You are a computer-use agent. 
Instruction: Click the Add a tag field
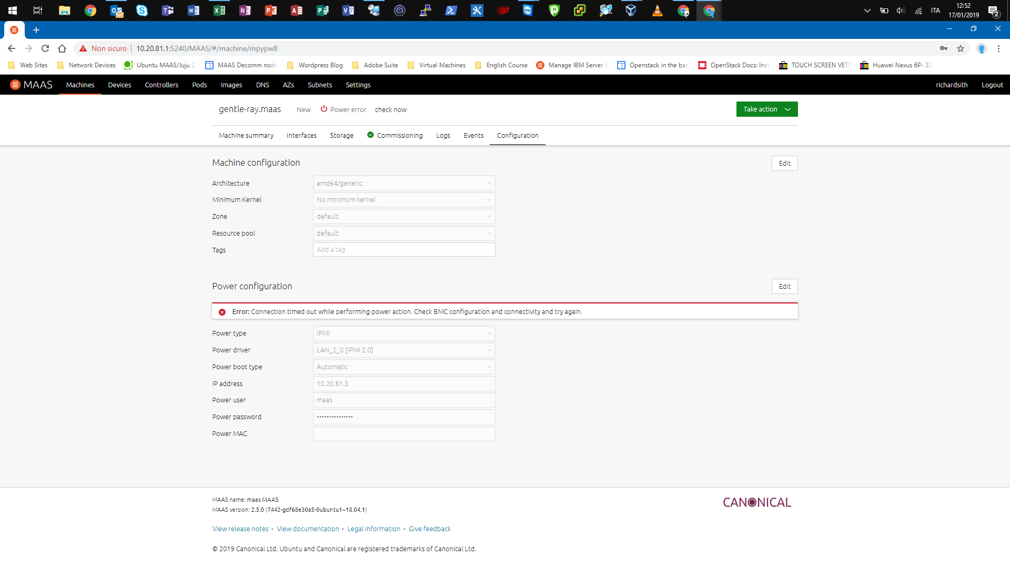(x=404, y=250)
